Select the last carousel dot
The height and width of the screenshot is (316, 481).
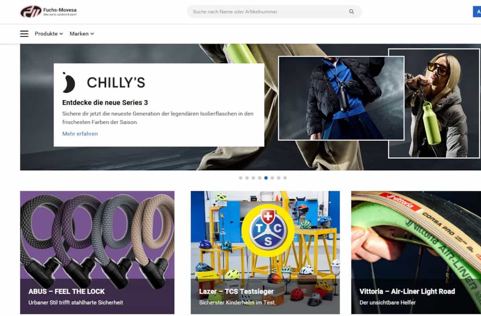[285, 178]
